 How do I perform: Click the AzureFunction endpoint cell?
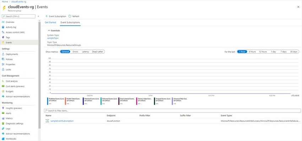point(113,121)
